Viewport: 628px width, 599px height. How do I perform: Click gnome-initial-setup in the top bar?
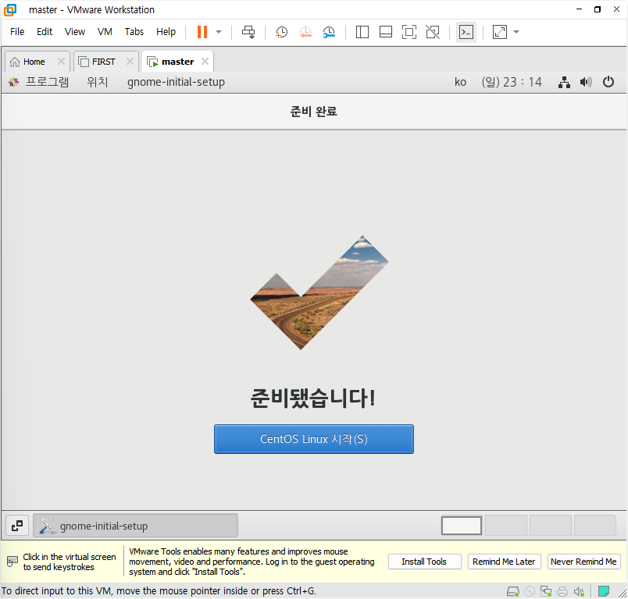coord(176,82)
